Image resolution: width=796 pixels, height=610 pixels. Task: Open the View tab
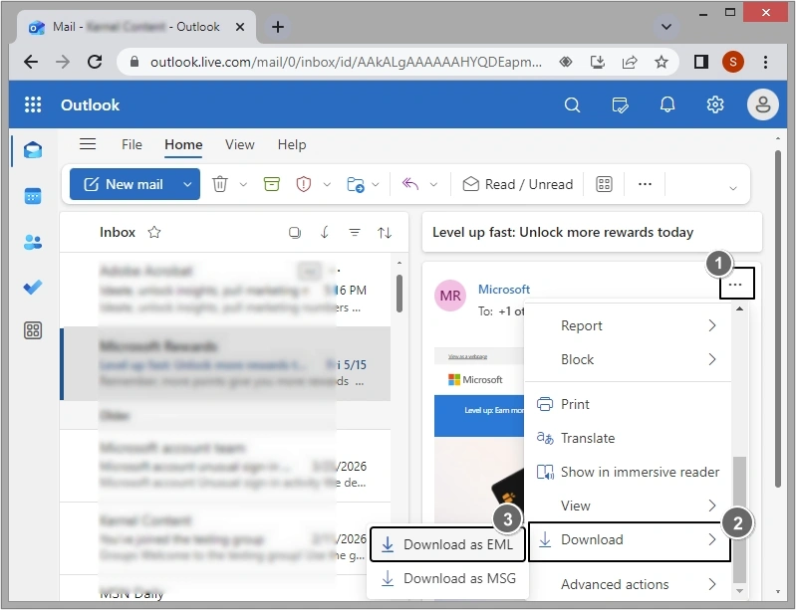point(240,144)
